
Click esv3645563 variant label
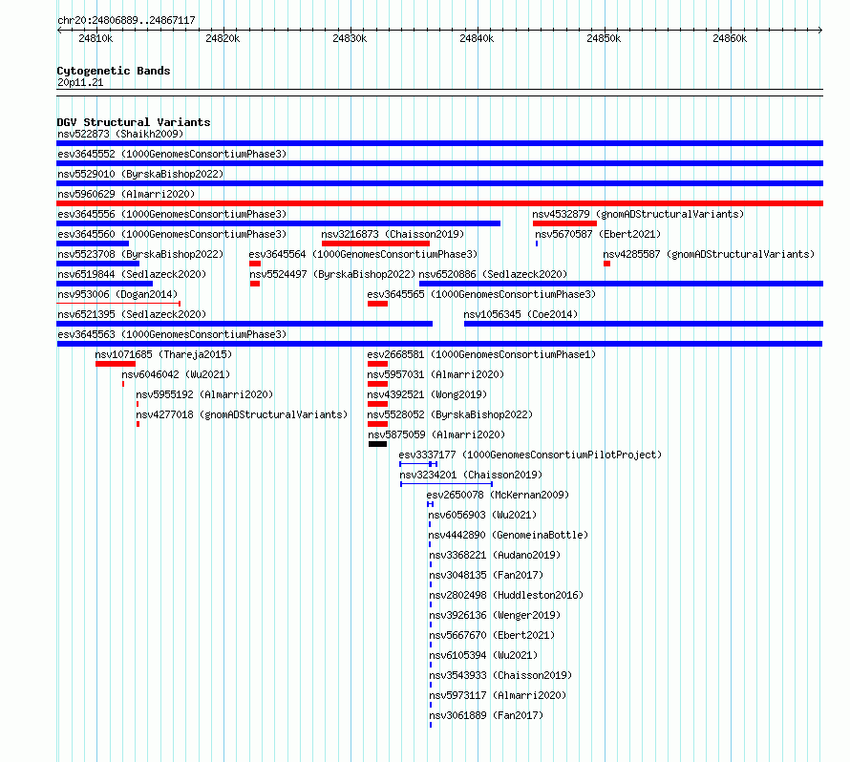pyautogui.click(x=172, y=334)
